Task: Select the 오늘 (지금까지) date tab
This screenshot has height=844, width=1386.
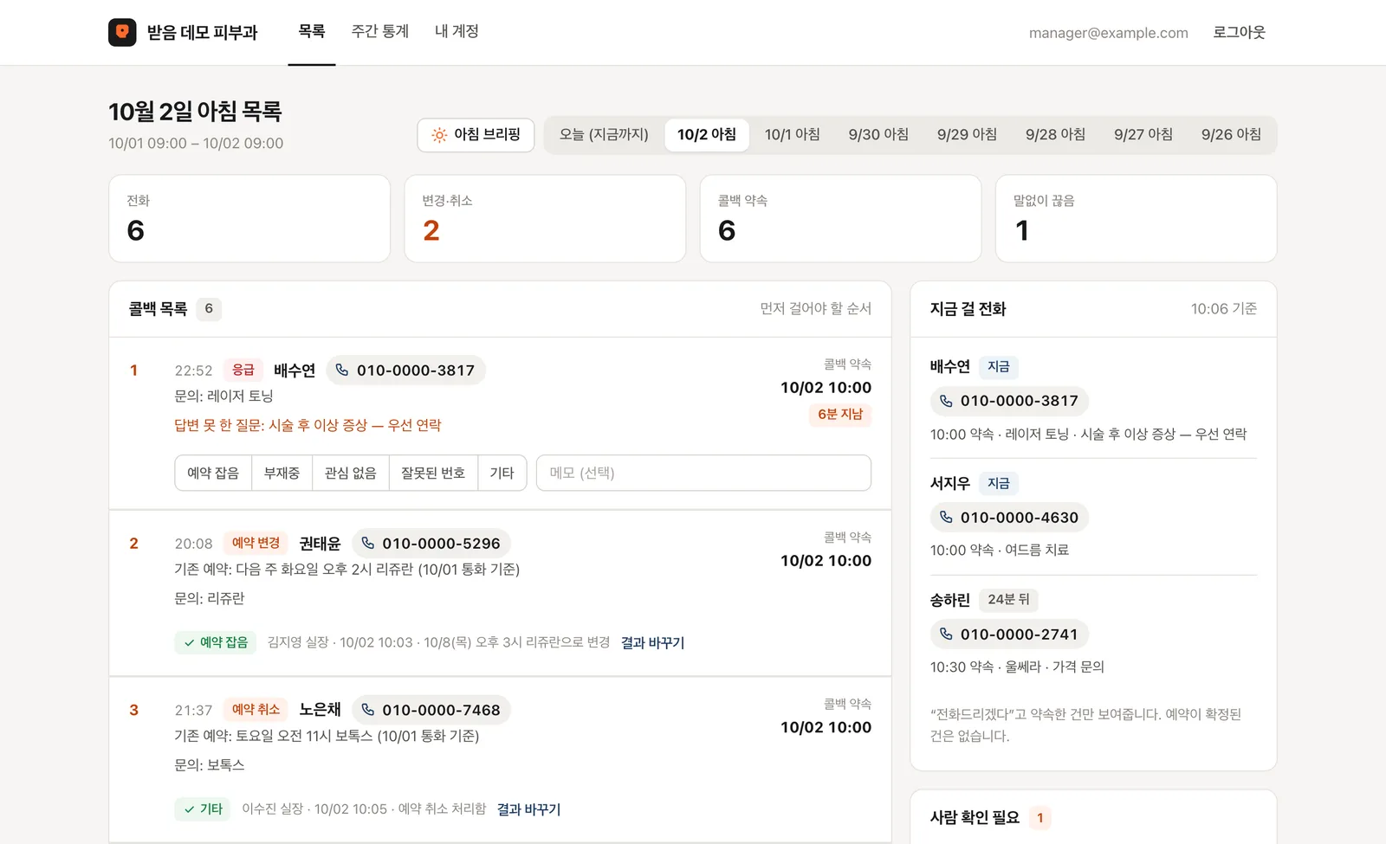Action: [604, 135]
